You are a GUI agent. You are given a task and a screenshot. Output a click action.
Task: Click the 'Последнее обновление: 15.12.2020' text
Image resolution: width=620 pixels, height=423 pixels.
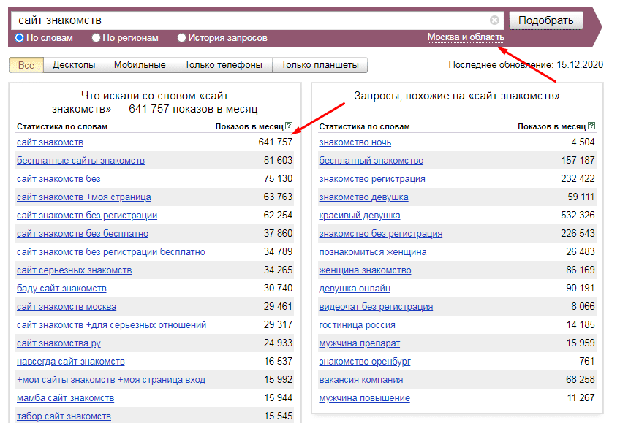[526, 64]
